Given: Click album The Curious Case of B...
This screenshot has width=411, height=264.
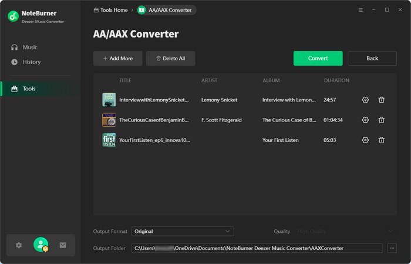Looking at the screenshot, I should (x=289, y=120).
